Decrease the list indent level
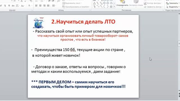The width and height of the screenshot is (180, 101). click(x=49, y=1)
